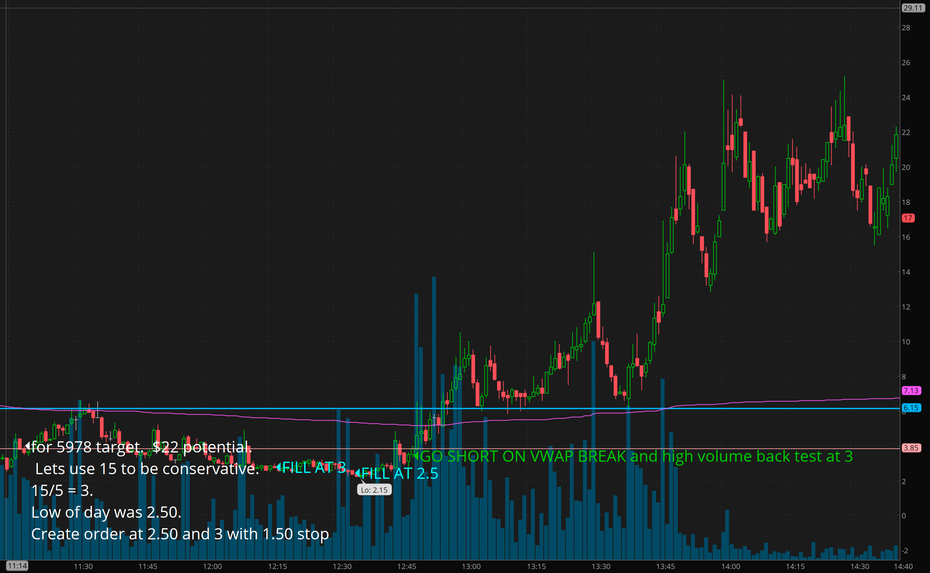Image resolution: width=930 pixels, height=573 pixels.
Task: Select the 'GO SHORT ON VWAP BREAK' annotation text
Action: [x=636, y=456]
